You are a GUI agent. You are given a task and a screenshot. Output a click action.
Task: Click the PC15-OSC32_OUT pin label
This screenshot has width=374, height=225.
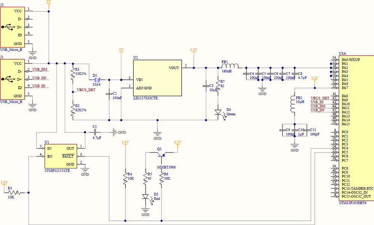(356, 197)
